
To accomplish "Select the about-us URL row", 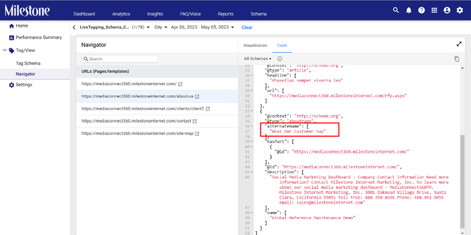I will tap(157, 96).
